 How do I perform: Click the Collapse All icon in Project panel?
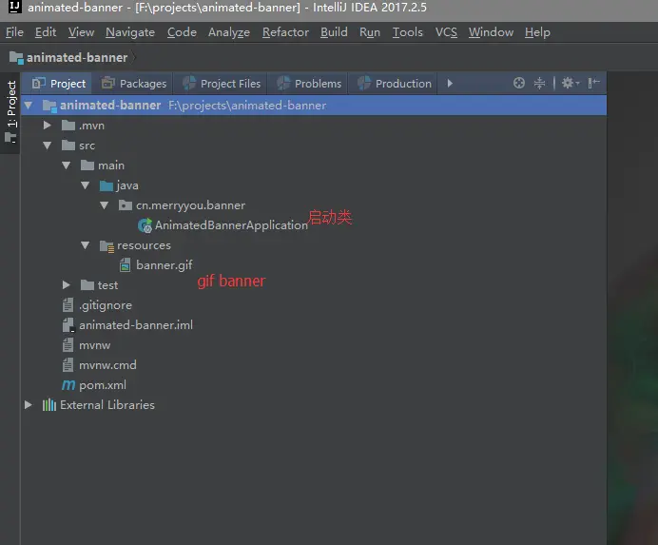coord(539,83)
